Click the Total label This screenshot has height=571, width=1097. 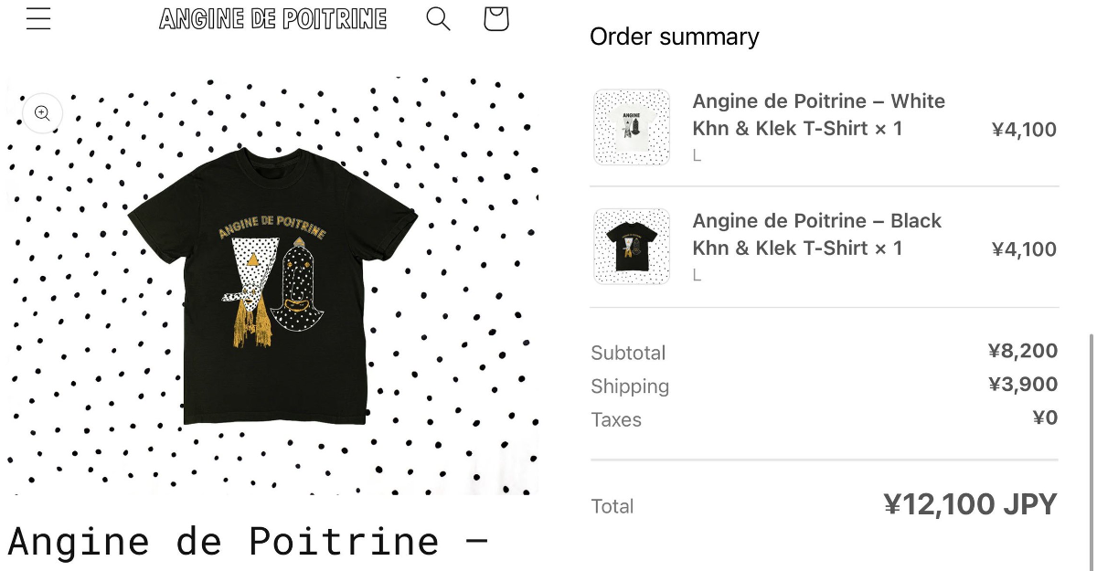point(612,506)
